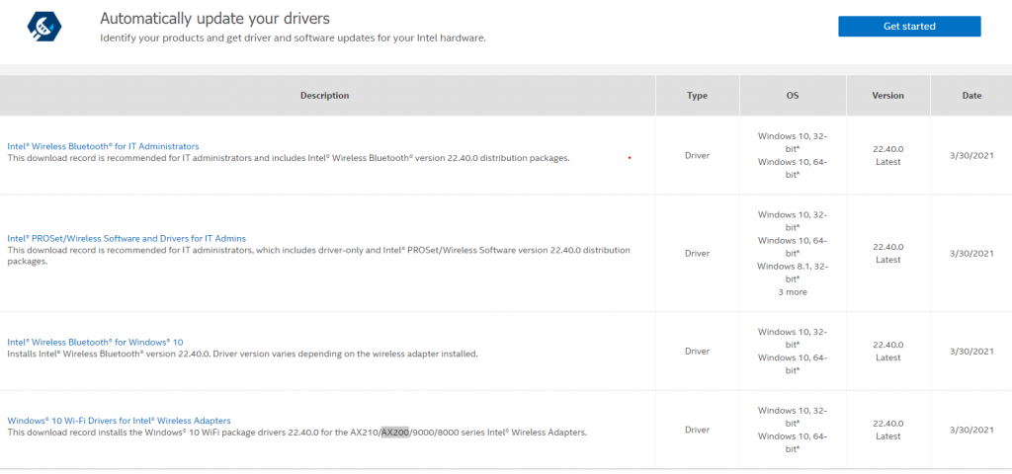1012x474 pixels.
Task: Click 'Automatically update your drivers' heading
Action: point(214,18)
